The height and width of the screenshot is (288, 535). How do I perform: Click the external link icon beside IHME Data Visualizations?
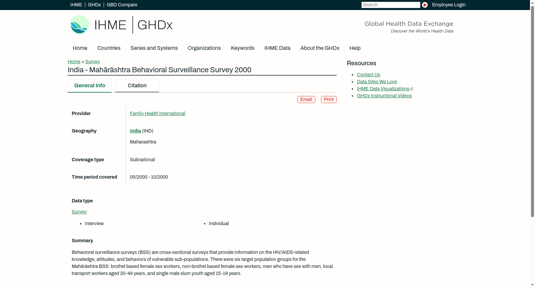pyautogui.click(x=412, y=89)
